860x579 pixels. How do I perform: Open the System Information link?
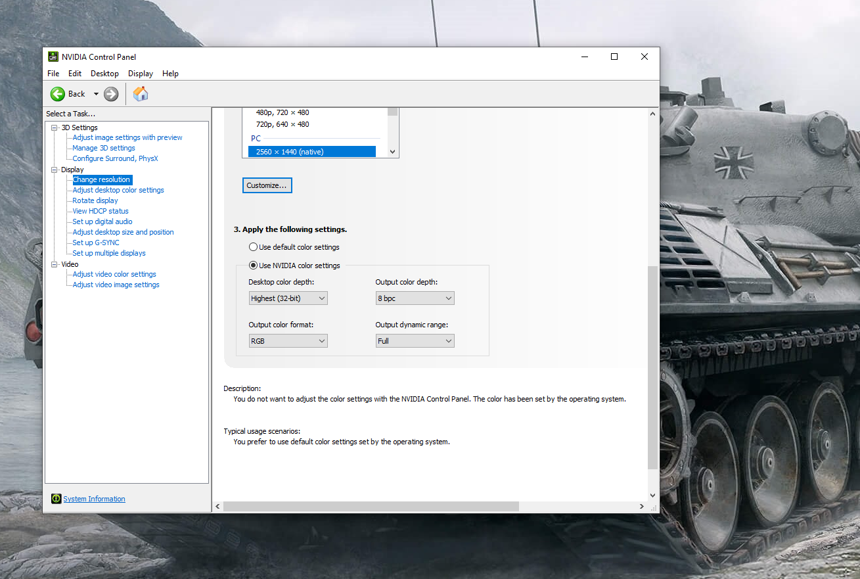tap(94, 499)
